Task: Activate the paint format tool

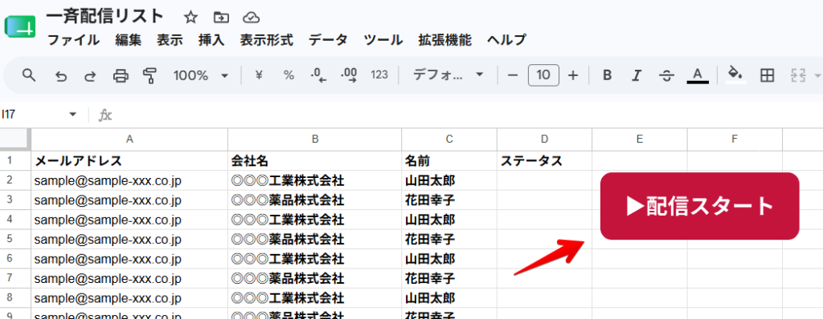Action: pyautogui.click(x=150, y=76)
